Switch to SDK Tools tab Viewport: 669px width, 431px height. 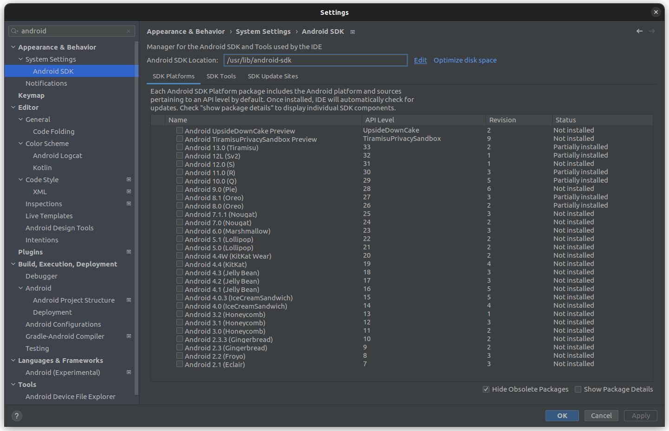tap(221, 76)
